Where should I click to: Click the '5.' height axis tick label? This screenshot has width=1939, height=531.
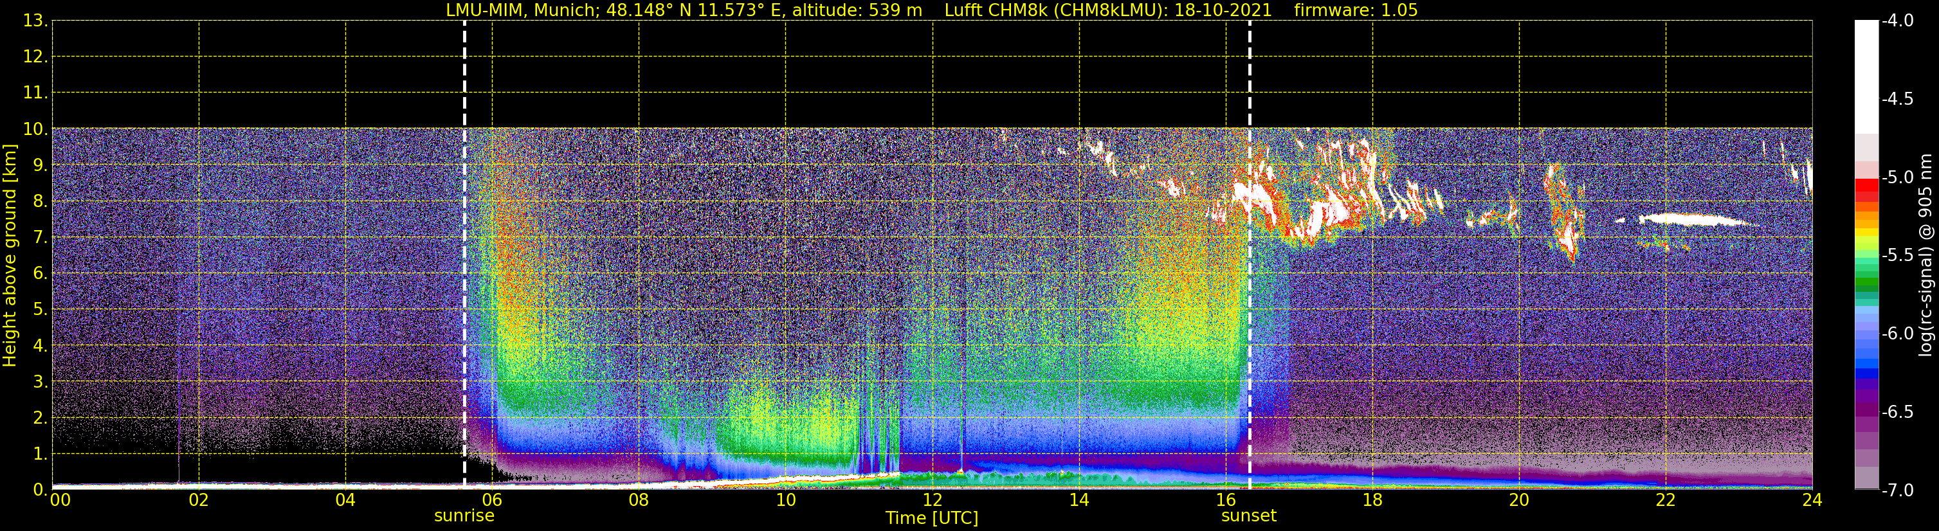[x=40, y=310]
